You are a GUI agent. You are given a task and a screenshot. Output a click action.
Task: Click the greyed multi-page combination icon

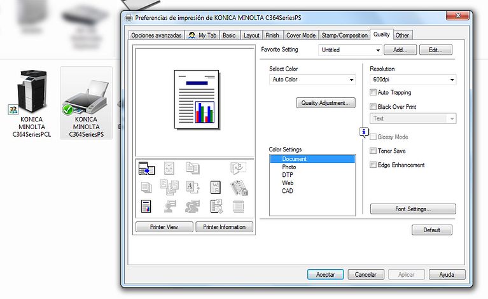point(169,187)
